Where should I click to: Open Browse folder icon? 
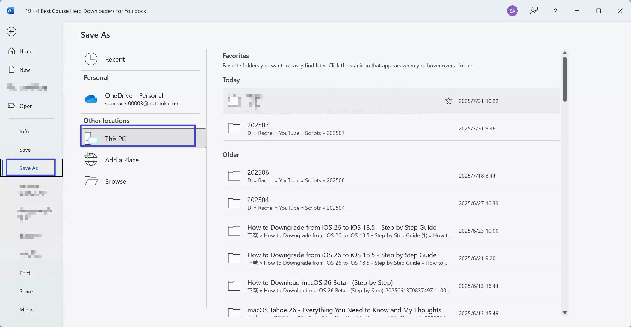point(91,181)
